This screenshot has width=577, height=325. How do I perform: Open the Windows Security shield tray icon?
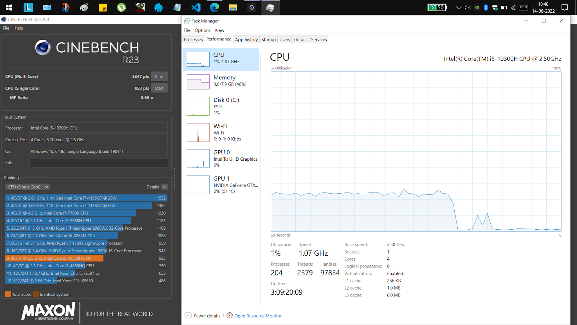coord(495,7)
